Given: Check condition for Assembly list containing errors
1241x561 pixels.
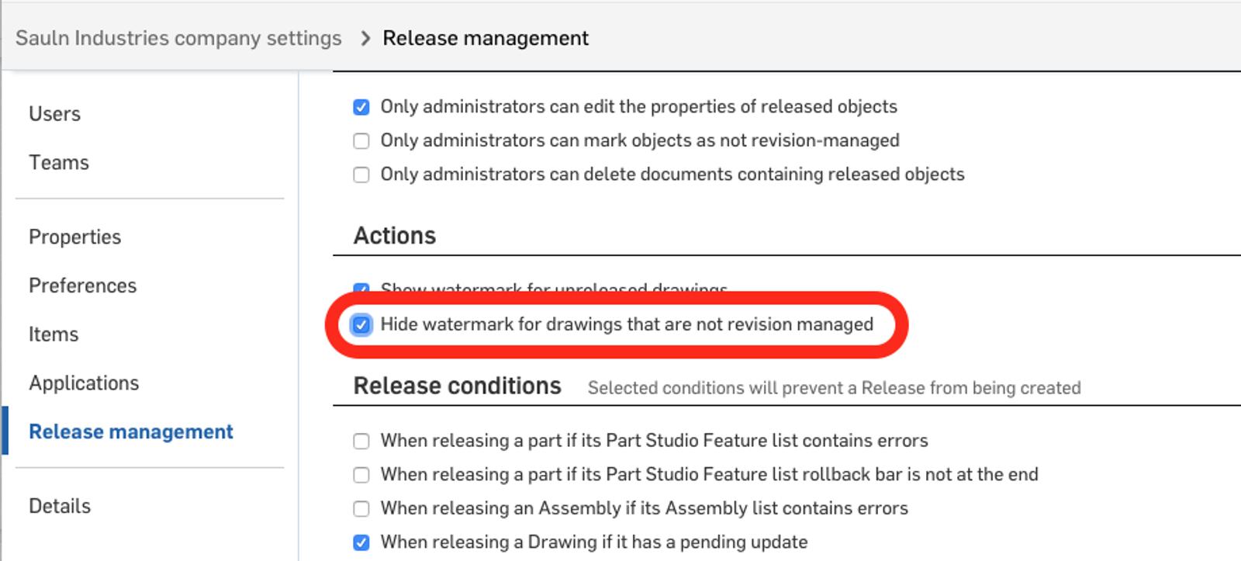Looking at the screenshot, I should (x=361, y=509).
